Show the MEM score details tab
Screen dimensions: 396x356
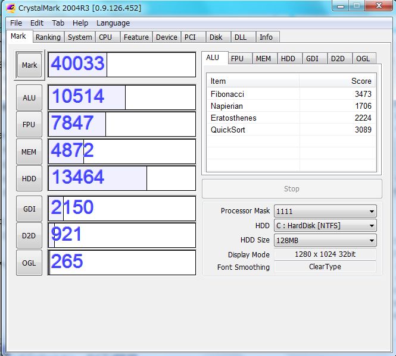coord(263,58)
